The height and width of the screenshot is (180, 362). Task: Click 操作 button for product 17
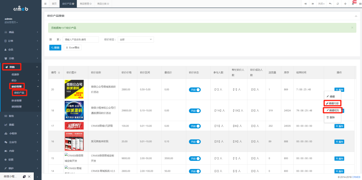(x=339, y=126)
